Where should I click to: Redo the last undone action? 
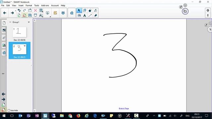25,10
